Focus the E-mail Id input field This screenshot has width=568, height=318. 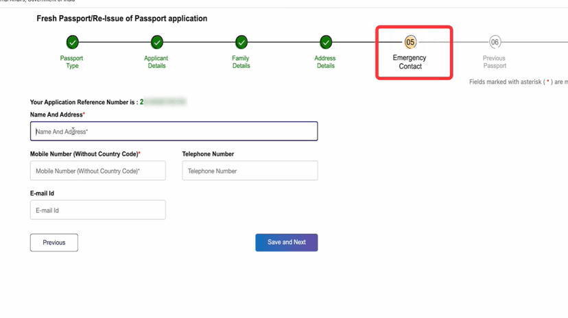[97, 210]
